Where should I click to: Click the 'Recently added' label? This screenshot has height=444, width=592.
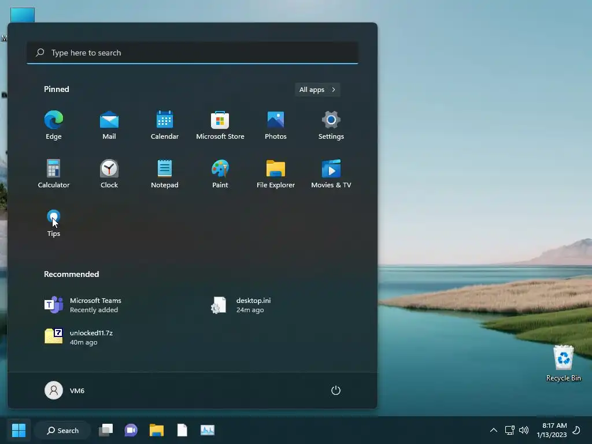coord(94,310)
